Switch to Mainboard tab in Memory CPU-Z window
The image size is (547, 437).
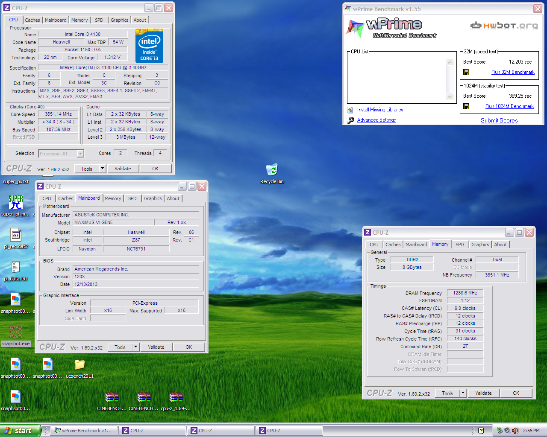[416, 245]
